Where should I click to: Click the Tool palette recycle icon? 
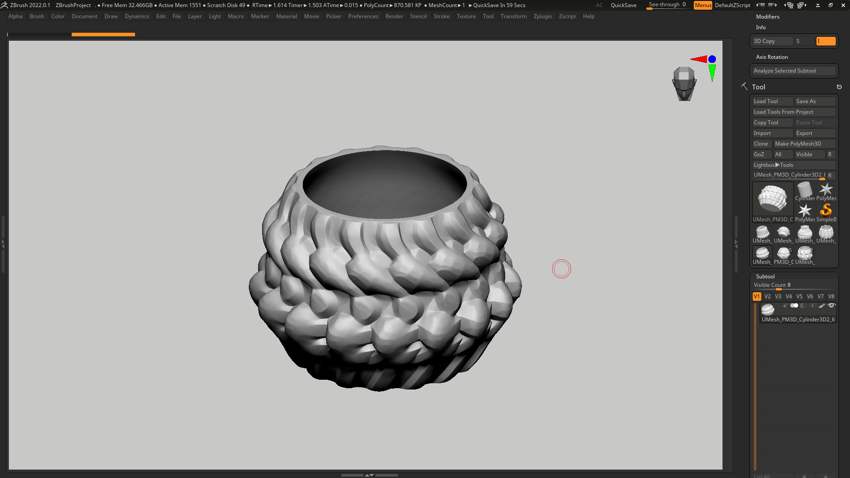pyautogui.click(x=839, y=87)
